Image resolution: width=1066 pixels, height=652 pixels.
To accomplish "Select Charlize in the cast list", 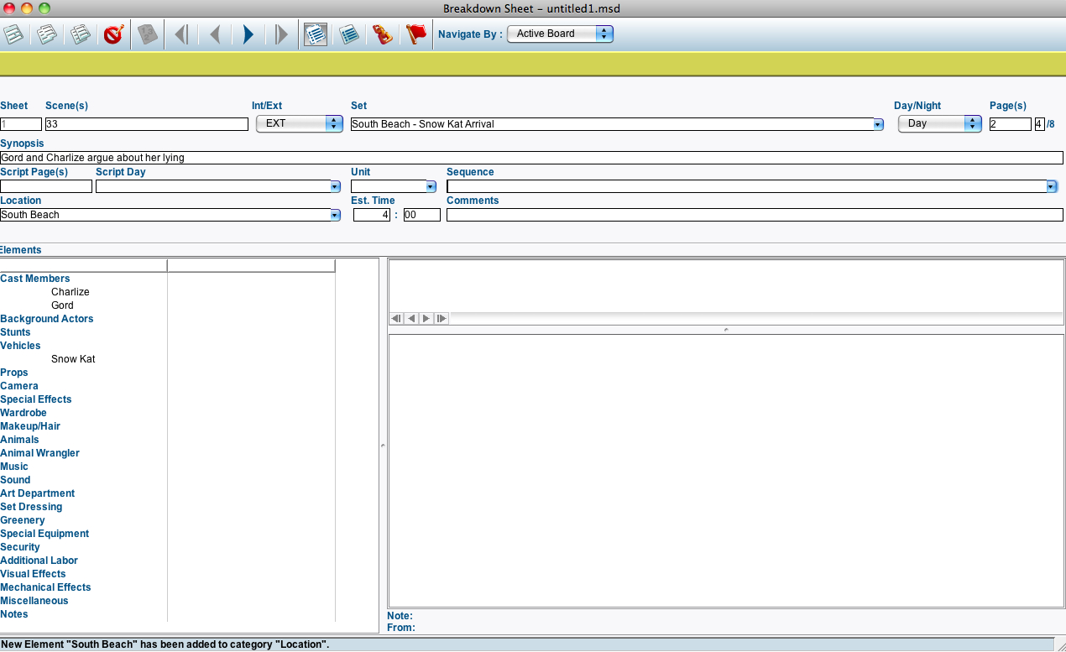I will (70, 292).
